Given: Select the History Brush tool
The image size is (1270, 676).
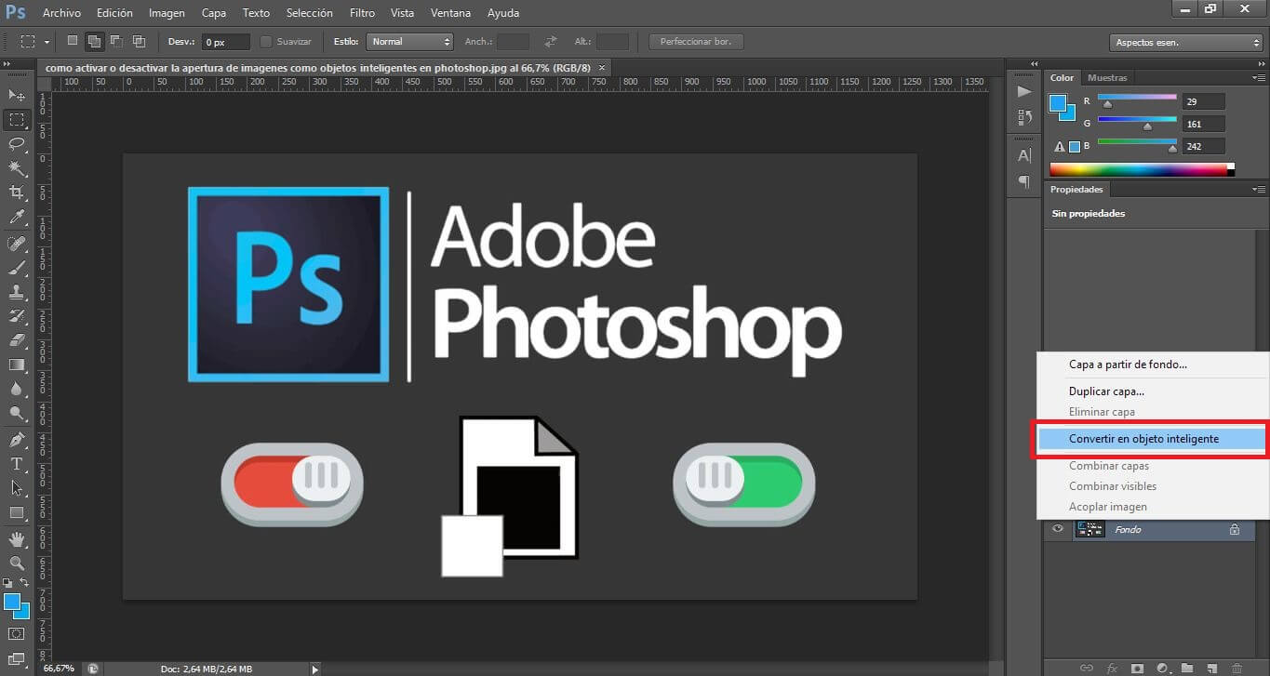Looking at the screenshot, I should pos(17,316).
